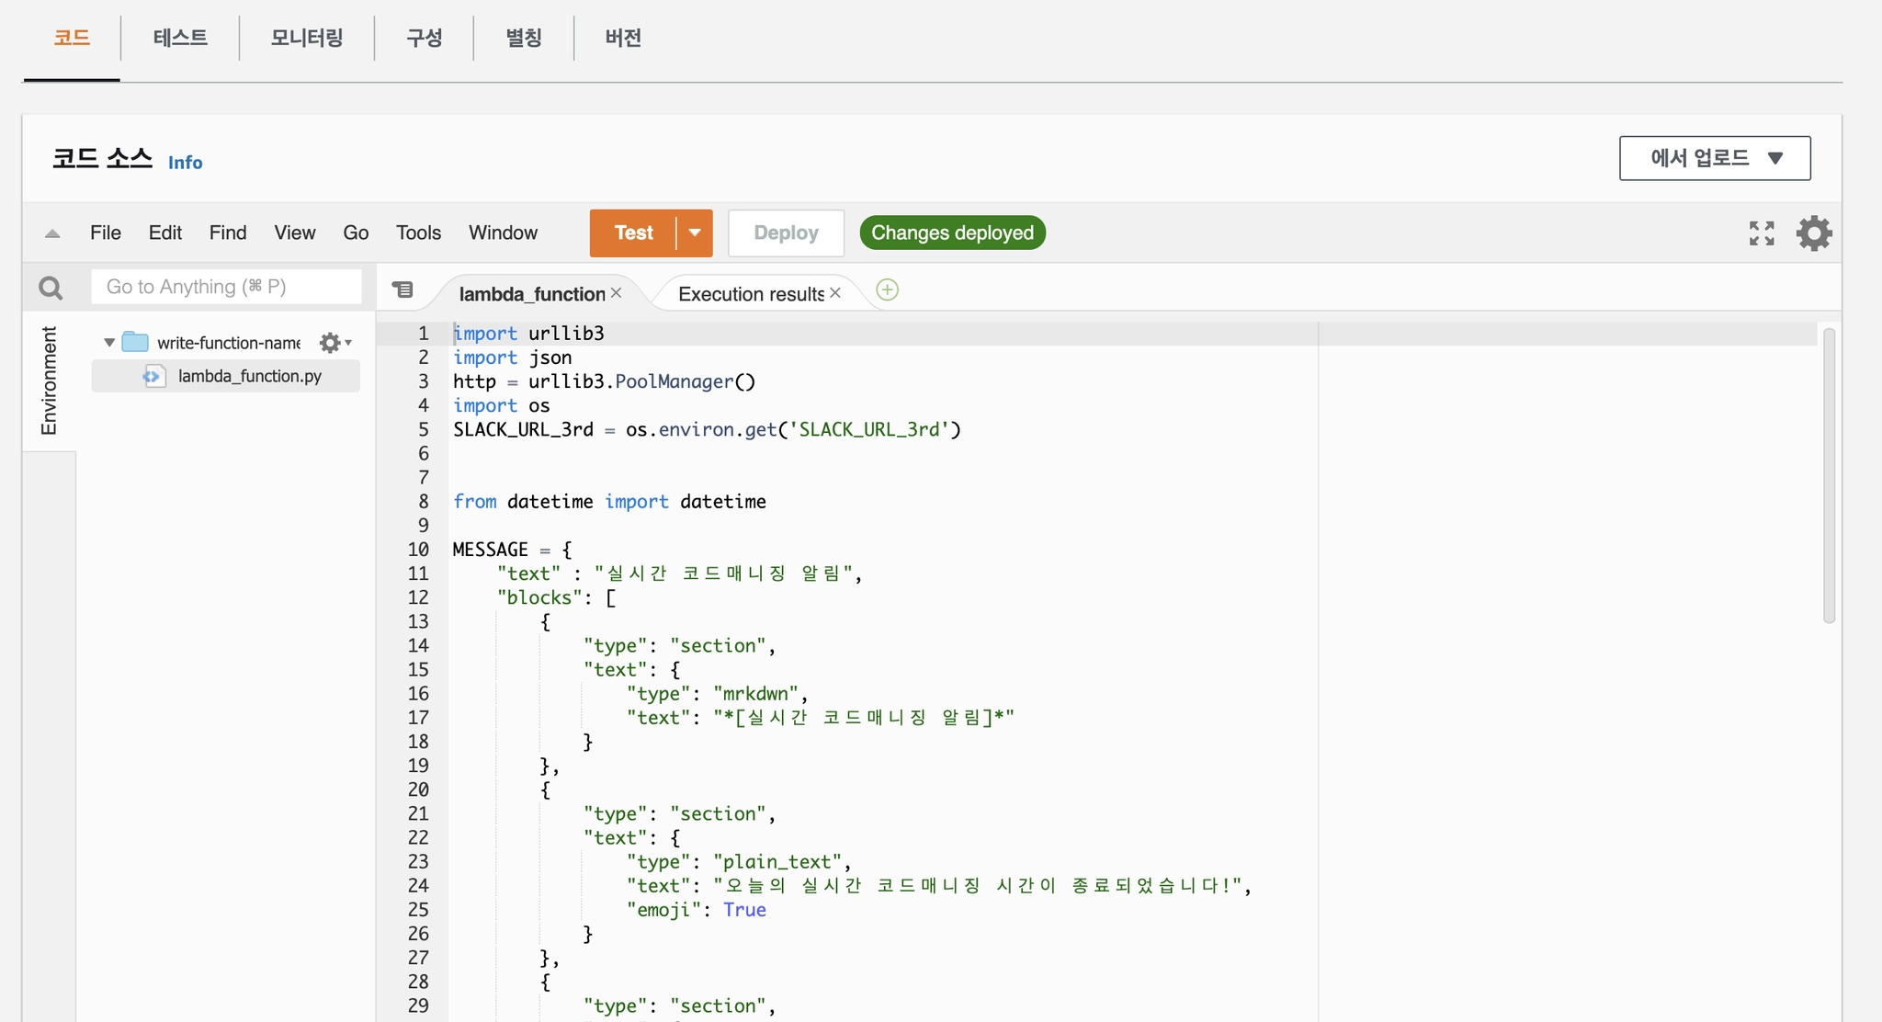Click the orange Test button
This screenshot has height=1022, width=1882.
(633, 233)
